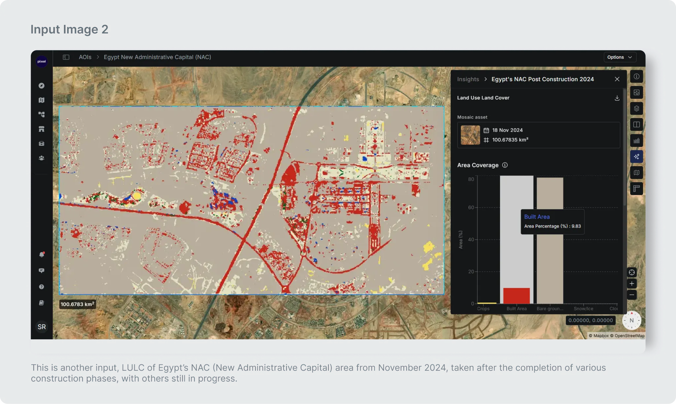
Task: Open the info panel icon on right toolbar
Action: (x=636, y=77)
